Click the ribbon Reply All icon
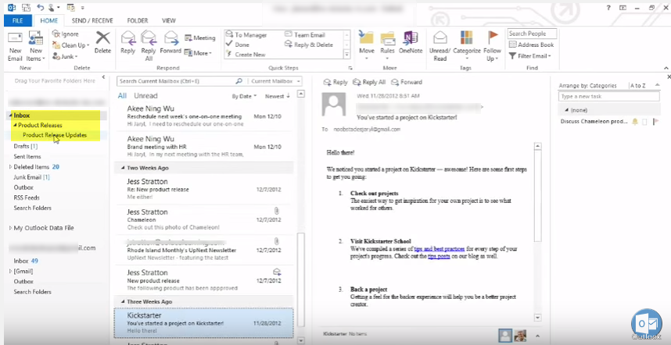Viewport: 671px width, 345px height. (149, 47)
